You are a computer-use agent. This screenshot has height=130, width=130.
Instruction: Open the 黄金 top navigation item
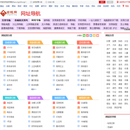[x=2, y=6]
